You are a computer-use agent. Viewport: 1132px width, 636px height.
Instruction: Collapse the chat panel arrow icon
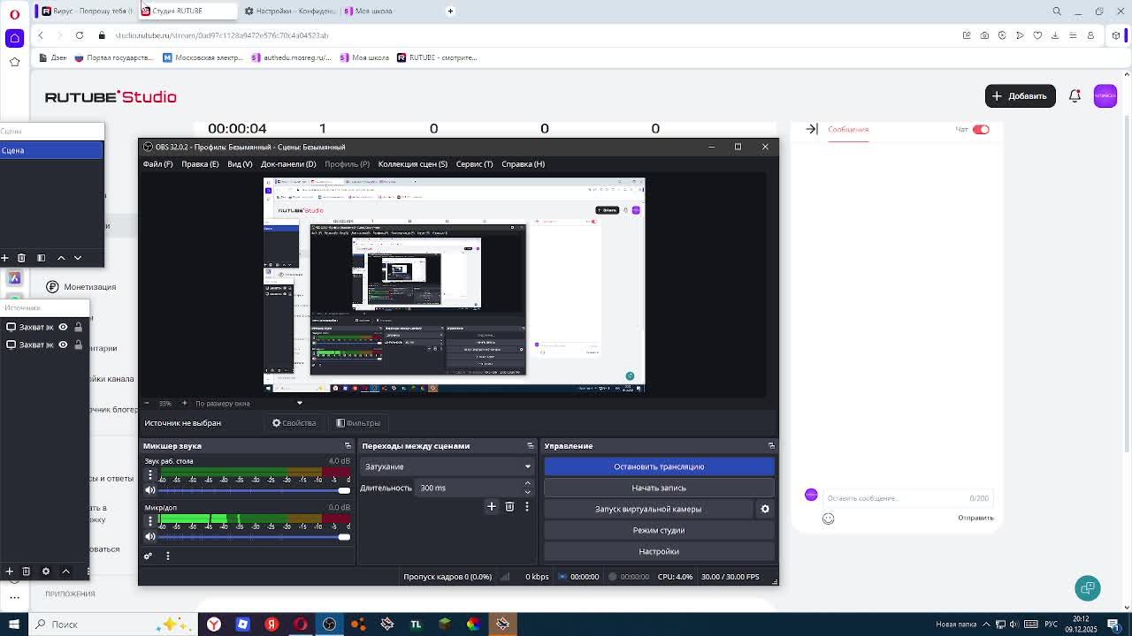tap(812, 130)
